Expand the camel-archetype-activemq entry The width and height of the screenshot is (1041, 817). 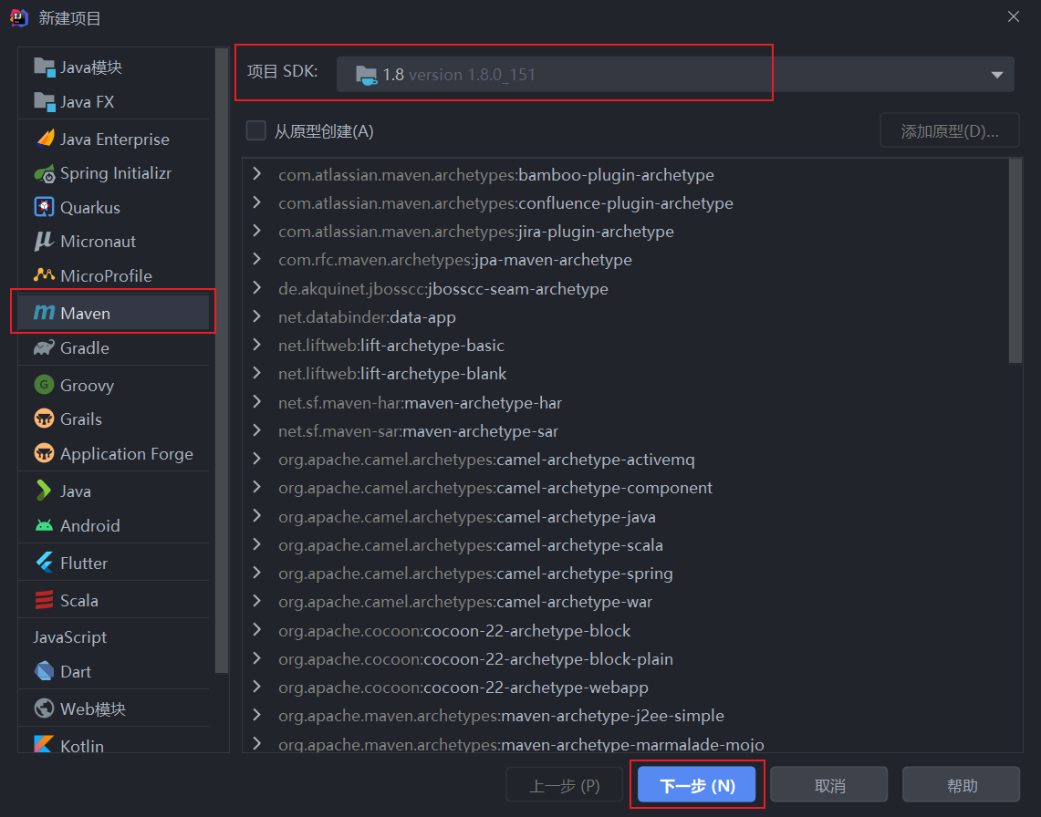coord(257,460)
